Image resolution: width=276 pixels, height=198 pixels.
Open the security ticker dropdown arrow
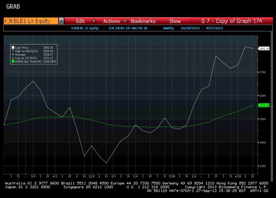[x=61, y=21]
